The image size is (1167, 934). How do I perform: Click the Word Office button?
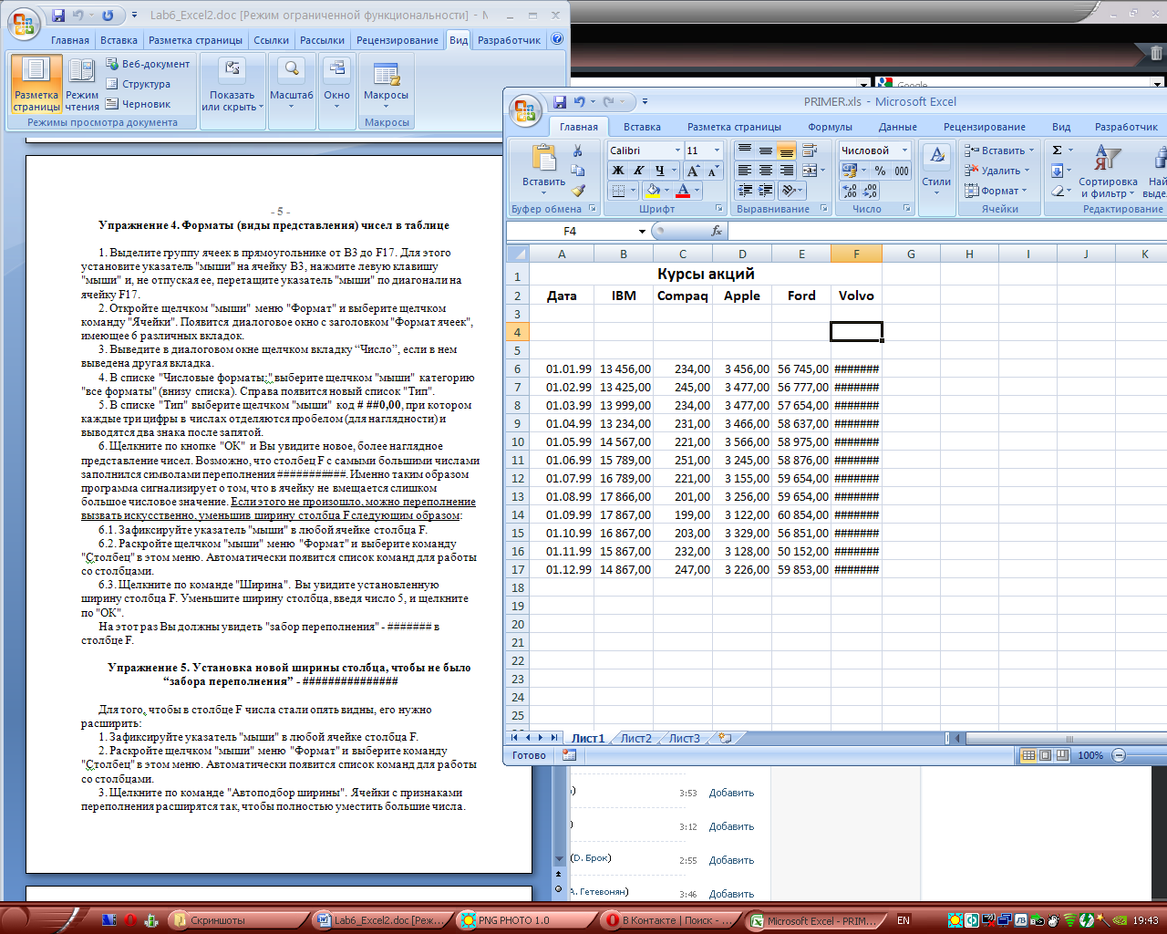click(25, 24)
